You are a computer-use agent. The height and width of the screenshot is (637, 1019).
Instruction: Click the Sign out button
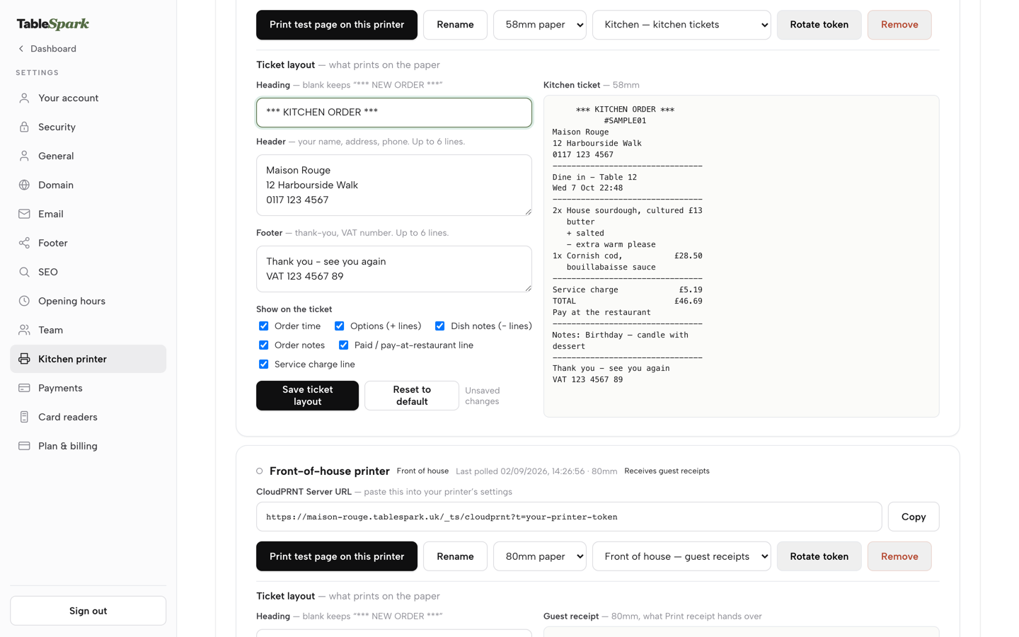(88, 611)
